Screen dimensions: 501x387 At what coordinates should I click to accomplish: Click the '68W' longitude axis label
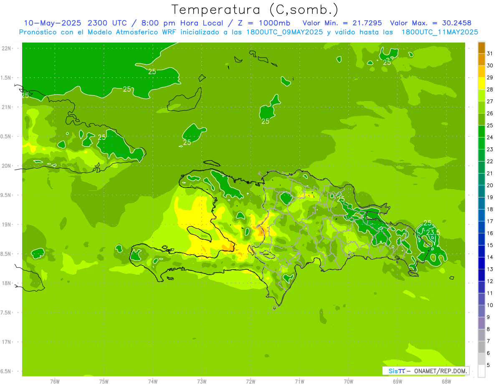[x=446, y=381]
